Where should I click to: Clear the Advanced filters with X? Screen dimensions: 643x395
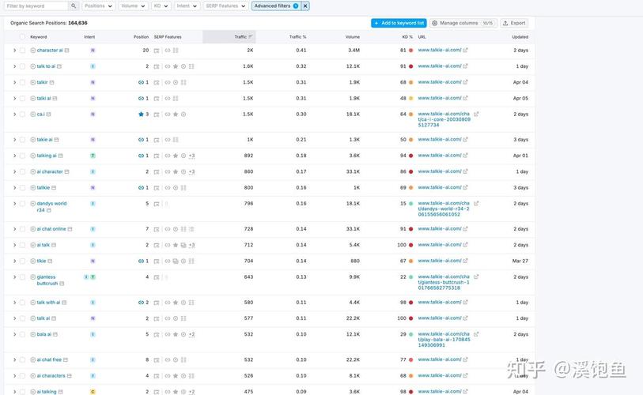pos(305,6)
